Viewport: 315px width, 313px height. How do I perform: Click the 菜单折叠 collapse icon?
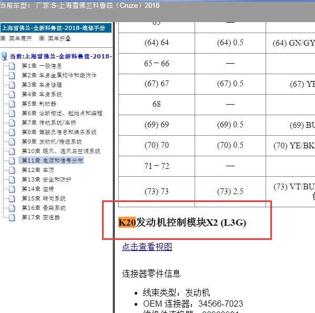click(x=42, y=38)
